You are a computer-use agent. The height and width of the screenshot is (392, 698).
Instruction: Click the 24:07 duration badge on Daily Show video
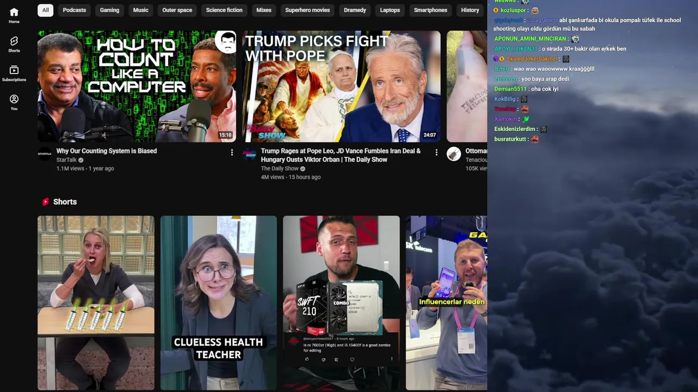point(430,135)
